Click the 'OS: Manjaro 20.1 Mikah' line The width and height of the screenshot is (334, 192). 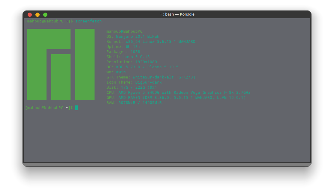click(133, 36)
